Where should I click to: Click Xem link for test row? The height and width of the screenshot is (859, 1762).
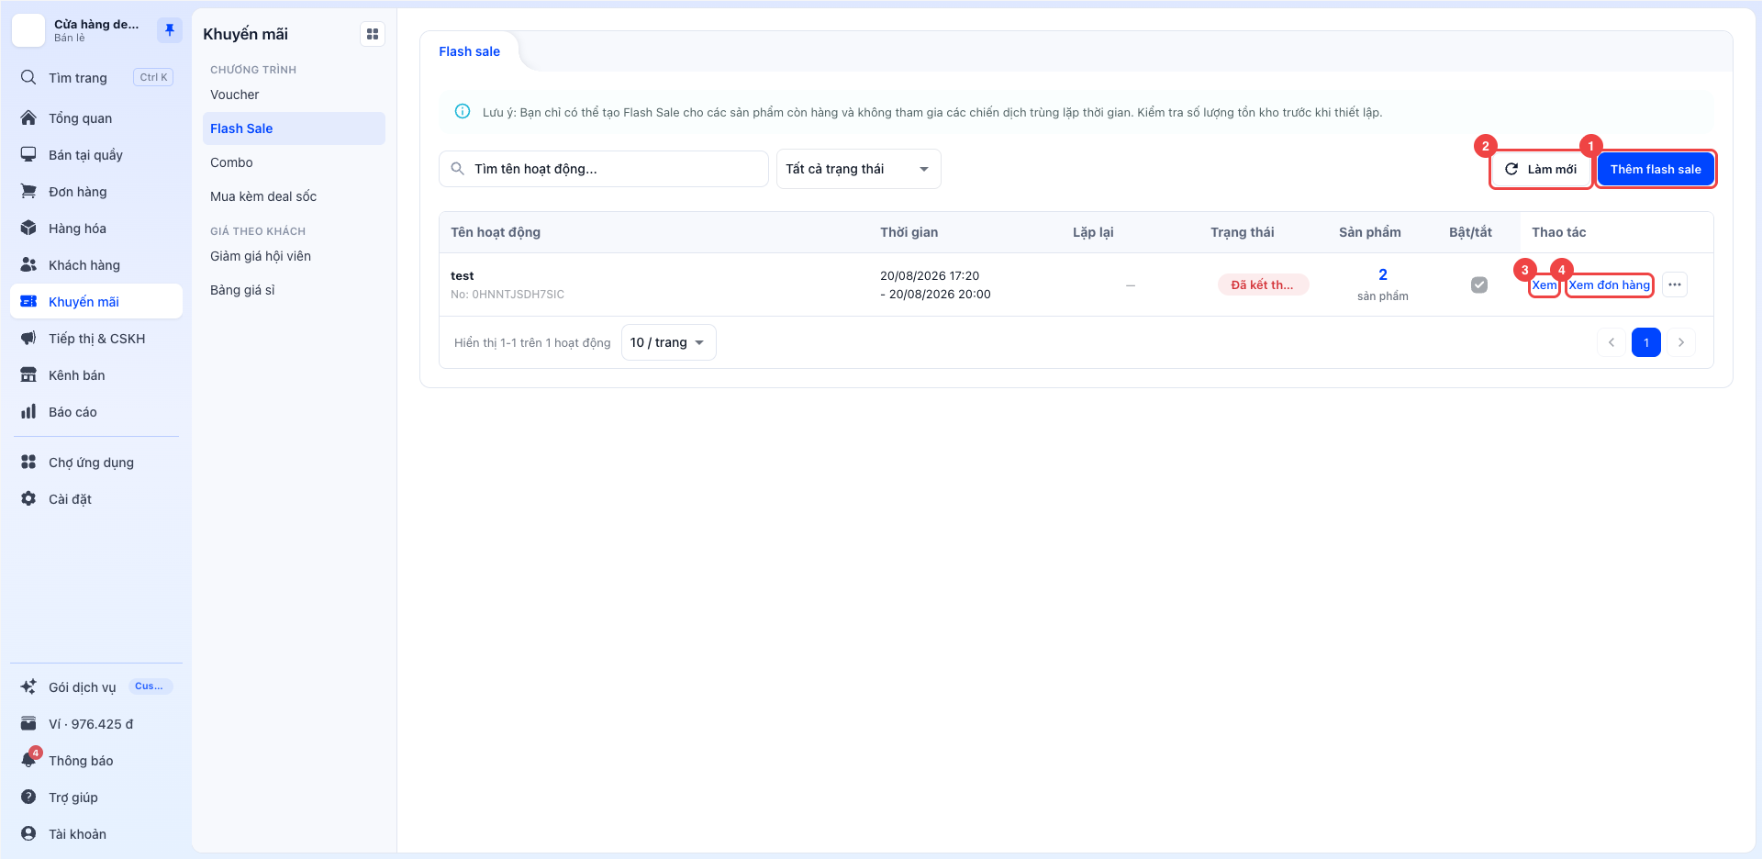1545,285
